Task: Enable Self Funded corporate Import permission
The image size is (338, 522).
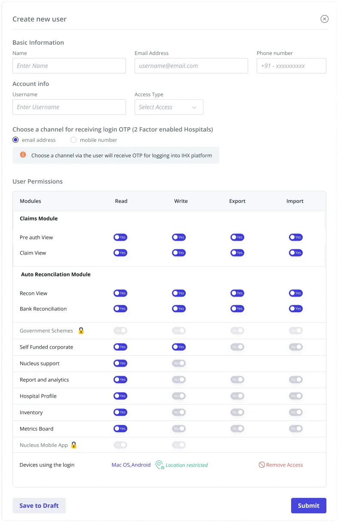Action: point(296,347)
